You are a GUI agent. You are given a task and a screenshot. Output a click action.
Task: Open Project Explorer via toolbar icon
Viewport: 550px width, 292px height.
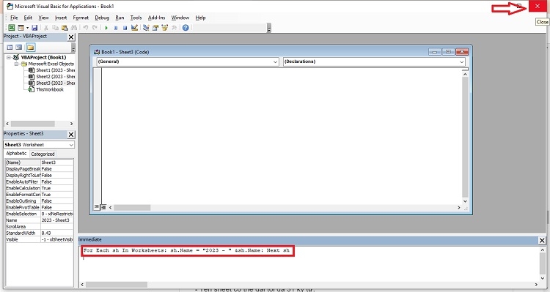pyautogui.click(x=146, y=28)
